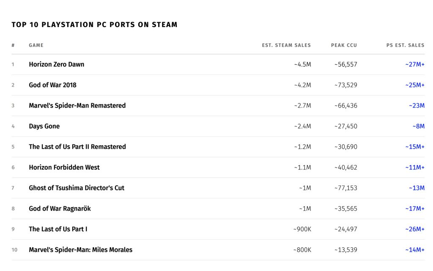The height and width of the screenshot is (271, 433).
Task: Click the 77,153 peak CCU value
Action: click(x=345, y=188)
